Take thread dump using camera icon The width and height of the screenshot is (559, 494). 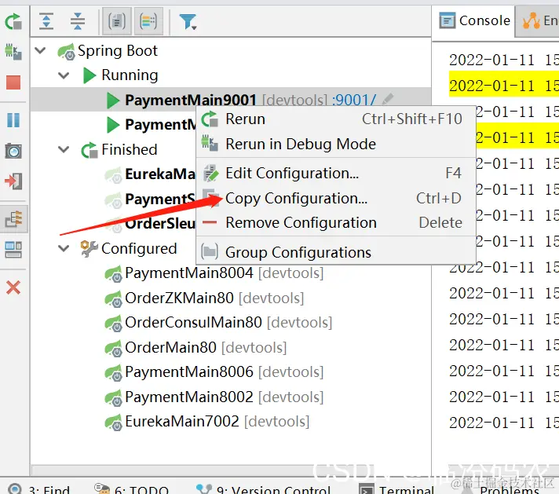point(13,151)
